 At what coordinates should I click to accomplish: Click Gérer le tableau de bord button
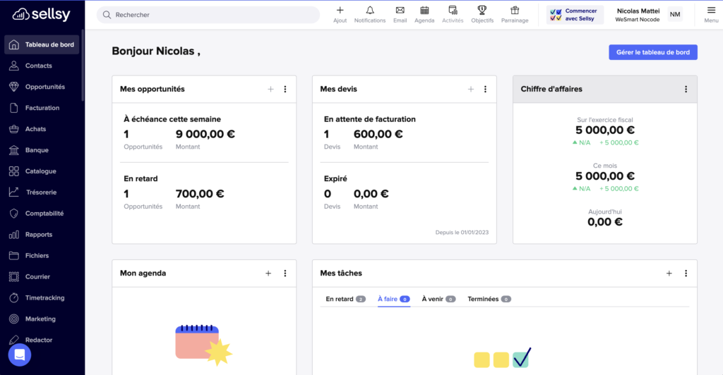click(x=653, y=52)
